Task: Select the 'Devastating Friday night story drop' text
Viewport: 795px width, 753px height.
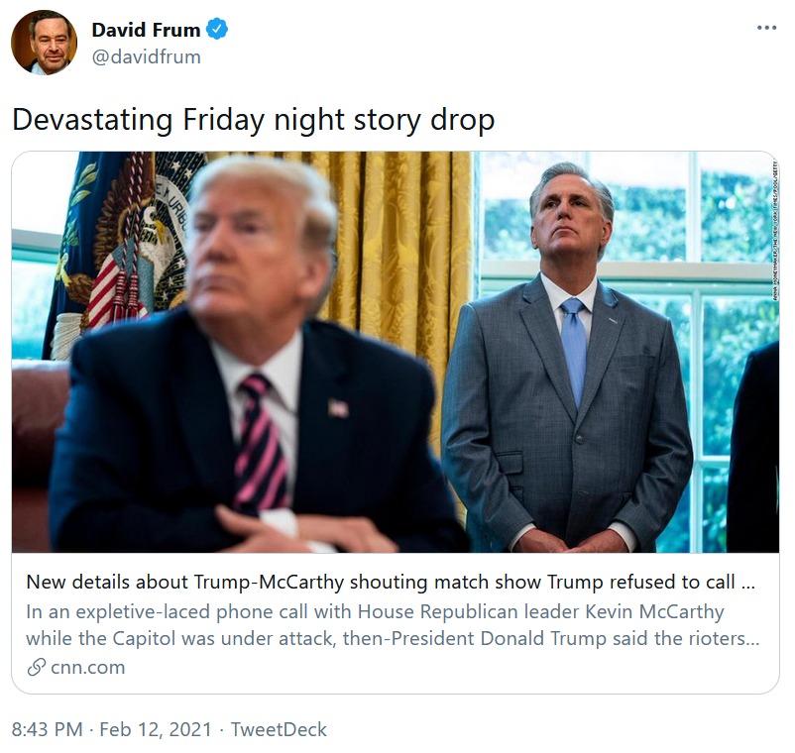Action: (x=253, y=120)
